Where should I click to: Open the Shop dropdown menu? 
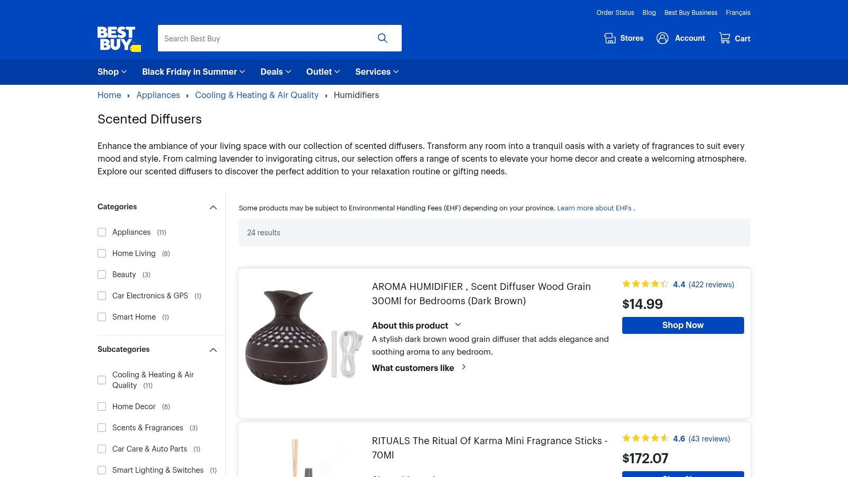click(112, 72)
